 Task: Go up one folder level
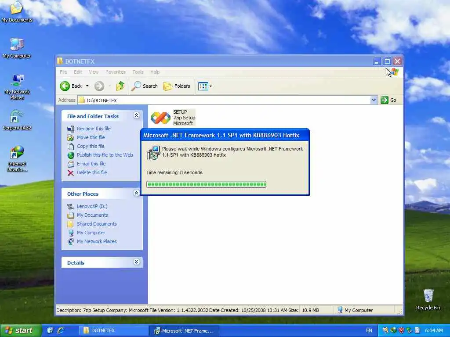pos(120,86)
